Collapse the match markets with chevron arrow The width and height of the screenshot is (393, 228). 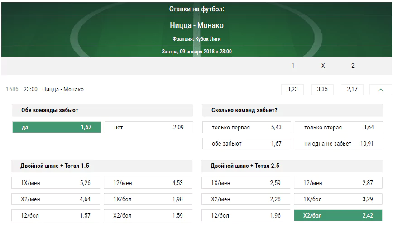[x=380, y=90]
